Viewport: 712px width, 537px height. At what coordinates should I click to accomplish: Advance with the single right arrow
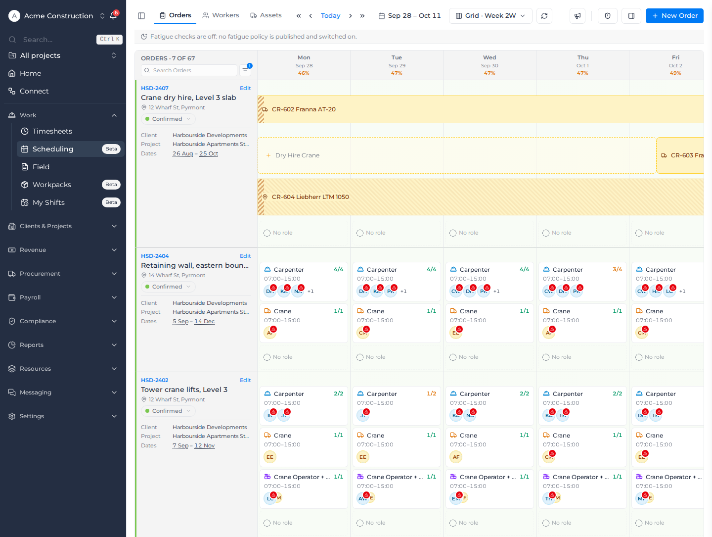click(x=351, y=16)
